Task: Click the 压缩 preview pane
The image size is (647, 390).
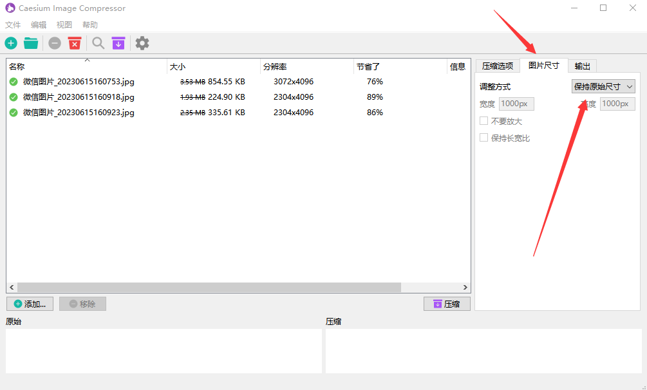Action: (483, 351)
